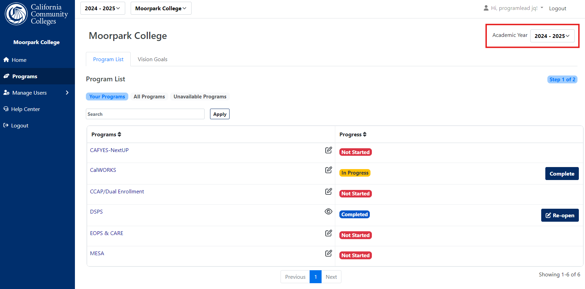585x289 pixels.
Task: Click the eye view icon for DSPS
Action: click(328, 211)
